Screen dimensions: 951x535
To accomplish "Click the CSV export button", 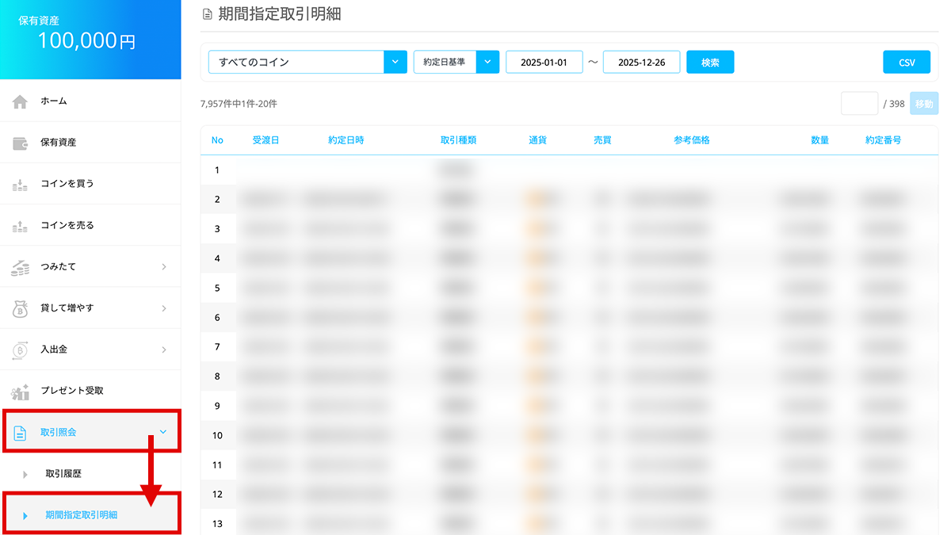I will pyautogui.click(x=907, y=62).
